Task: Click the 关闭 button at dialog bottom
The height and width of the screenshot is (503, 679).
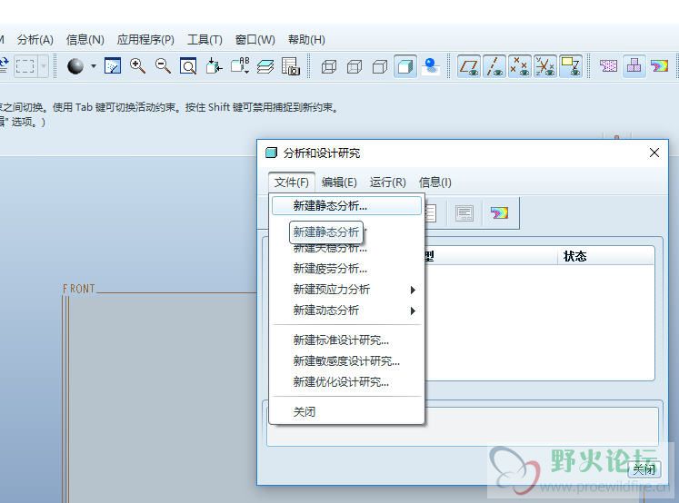Action: [644, 469]
